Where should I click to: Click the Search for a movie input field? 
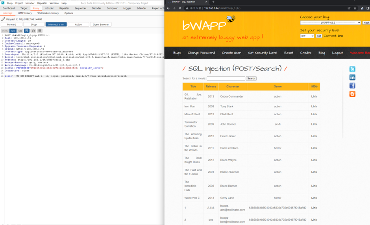pos(226,78)
